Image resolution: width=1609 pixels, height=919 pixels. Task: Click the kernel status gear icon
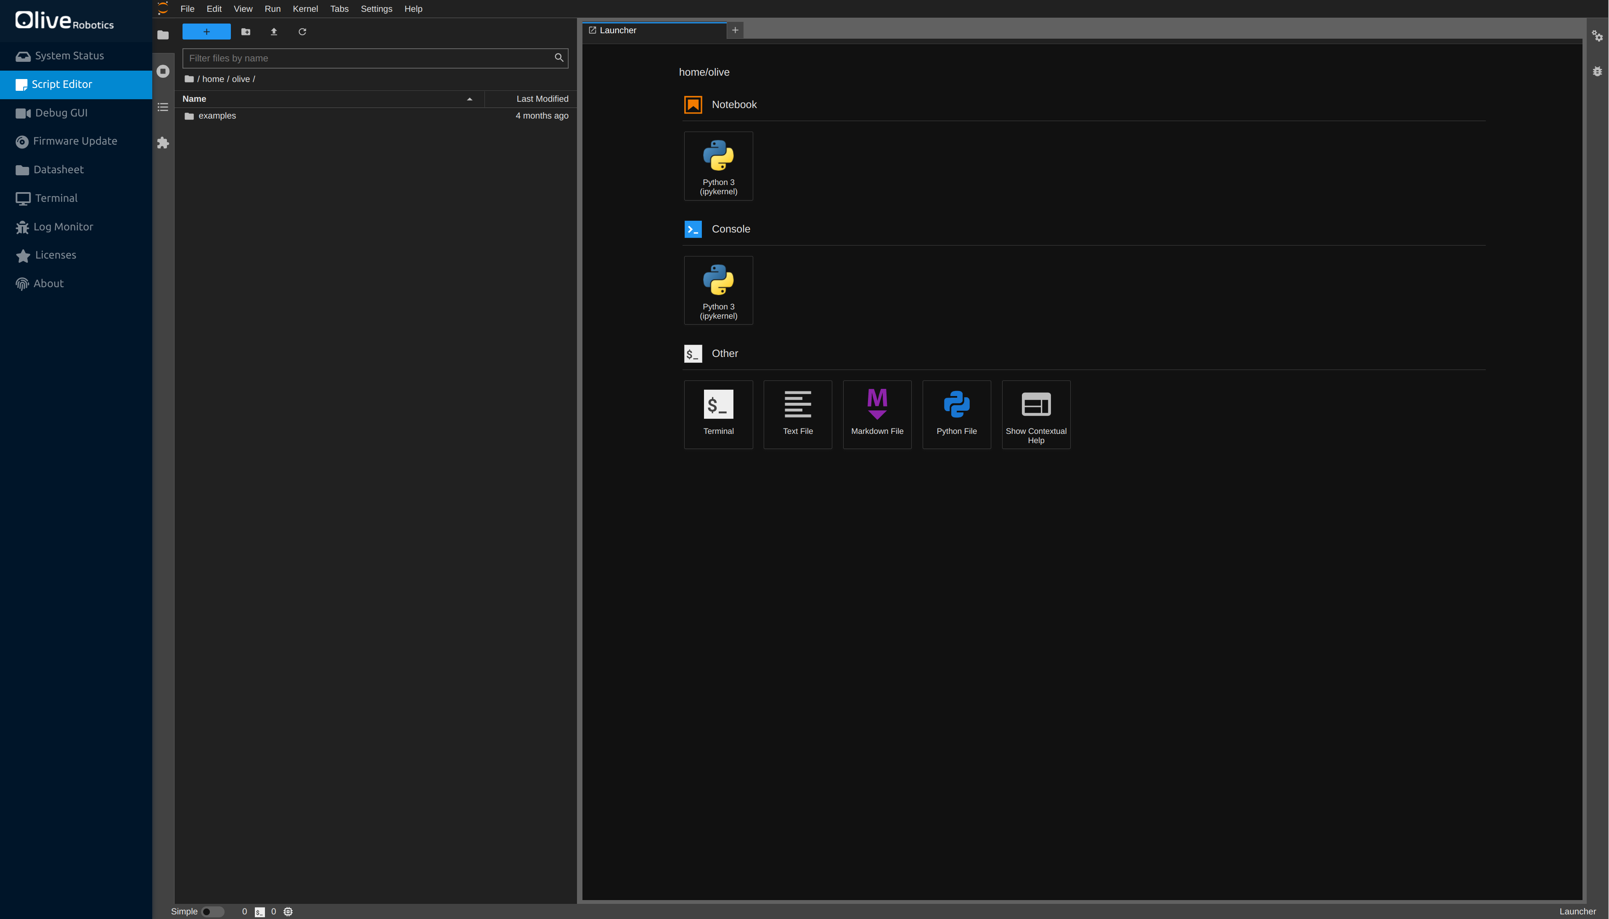(x=288, y=911)
